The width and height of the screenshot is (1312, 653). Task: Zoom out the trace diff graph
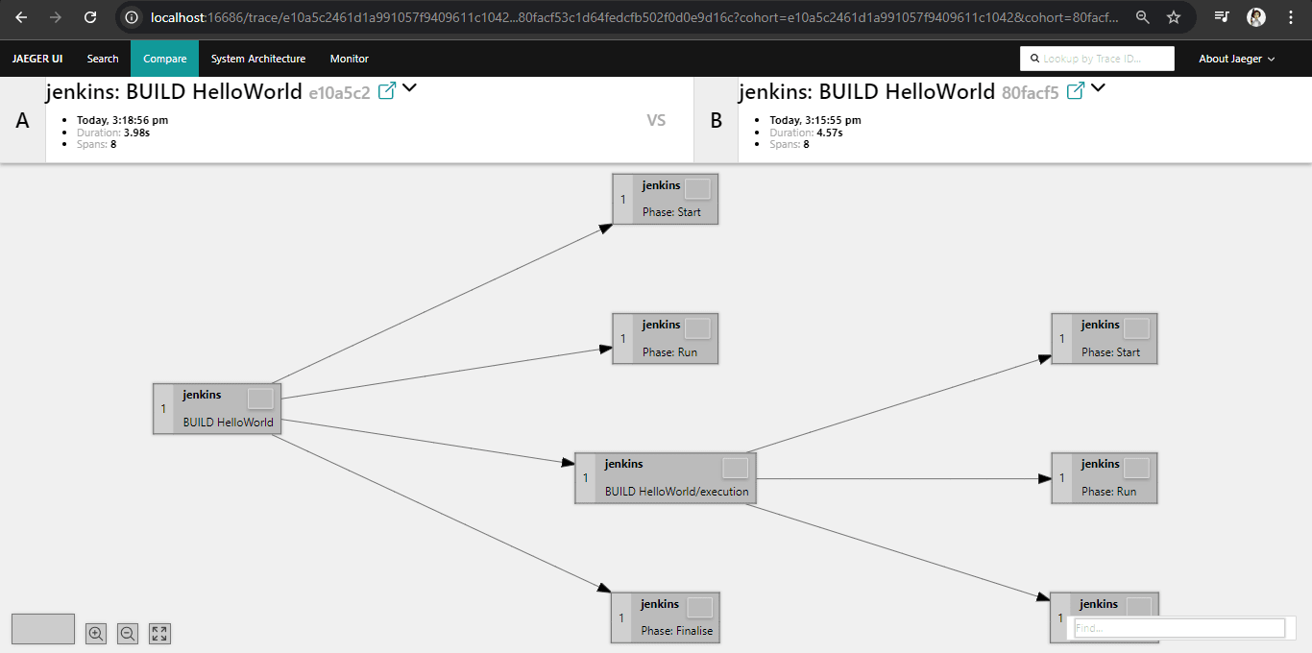(128, 634)
